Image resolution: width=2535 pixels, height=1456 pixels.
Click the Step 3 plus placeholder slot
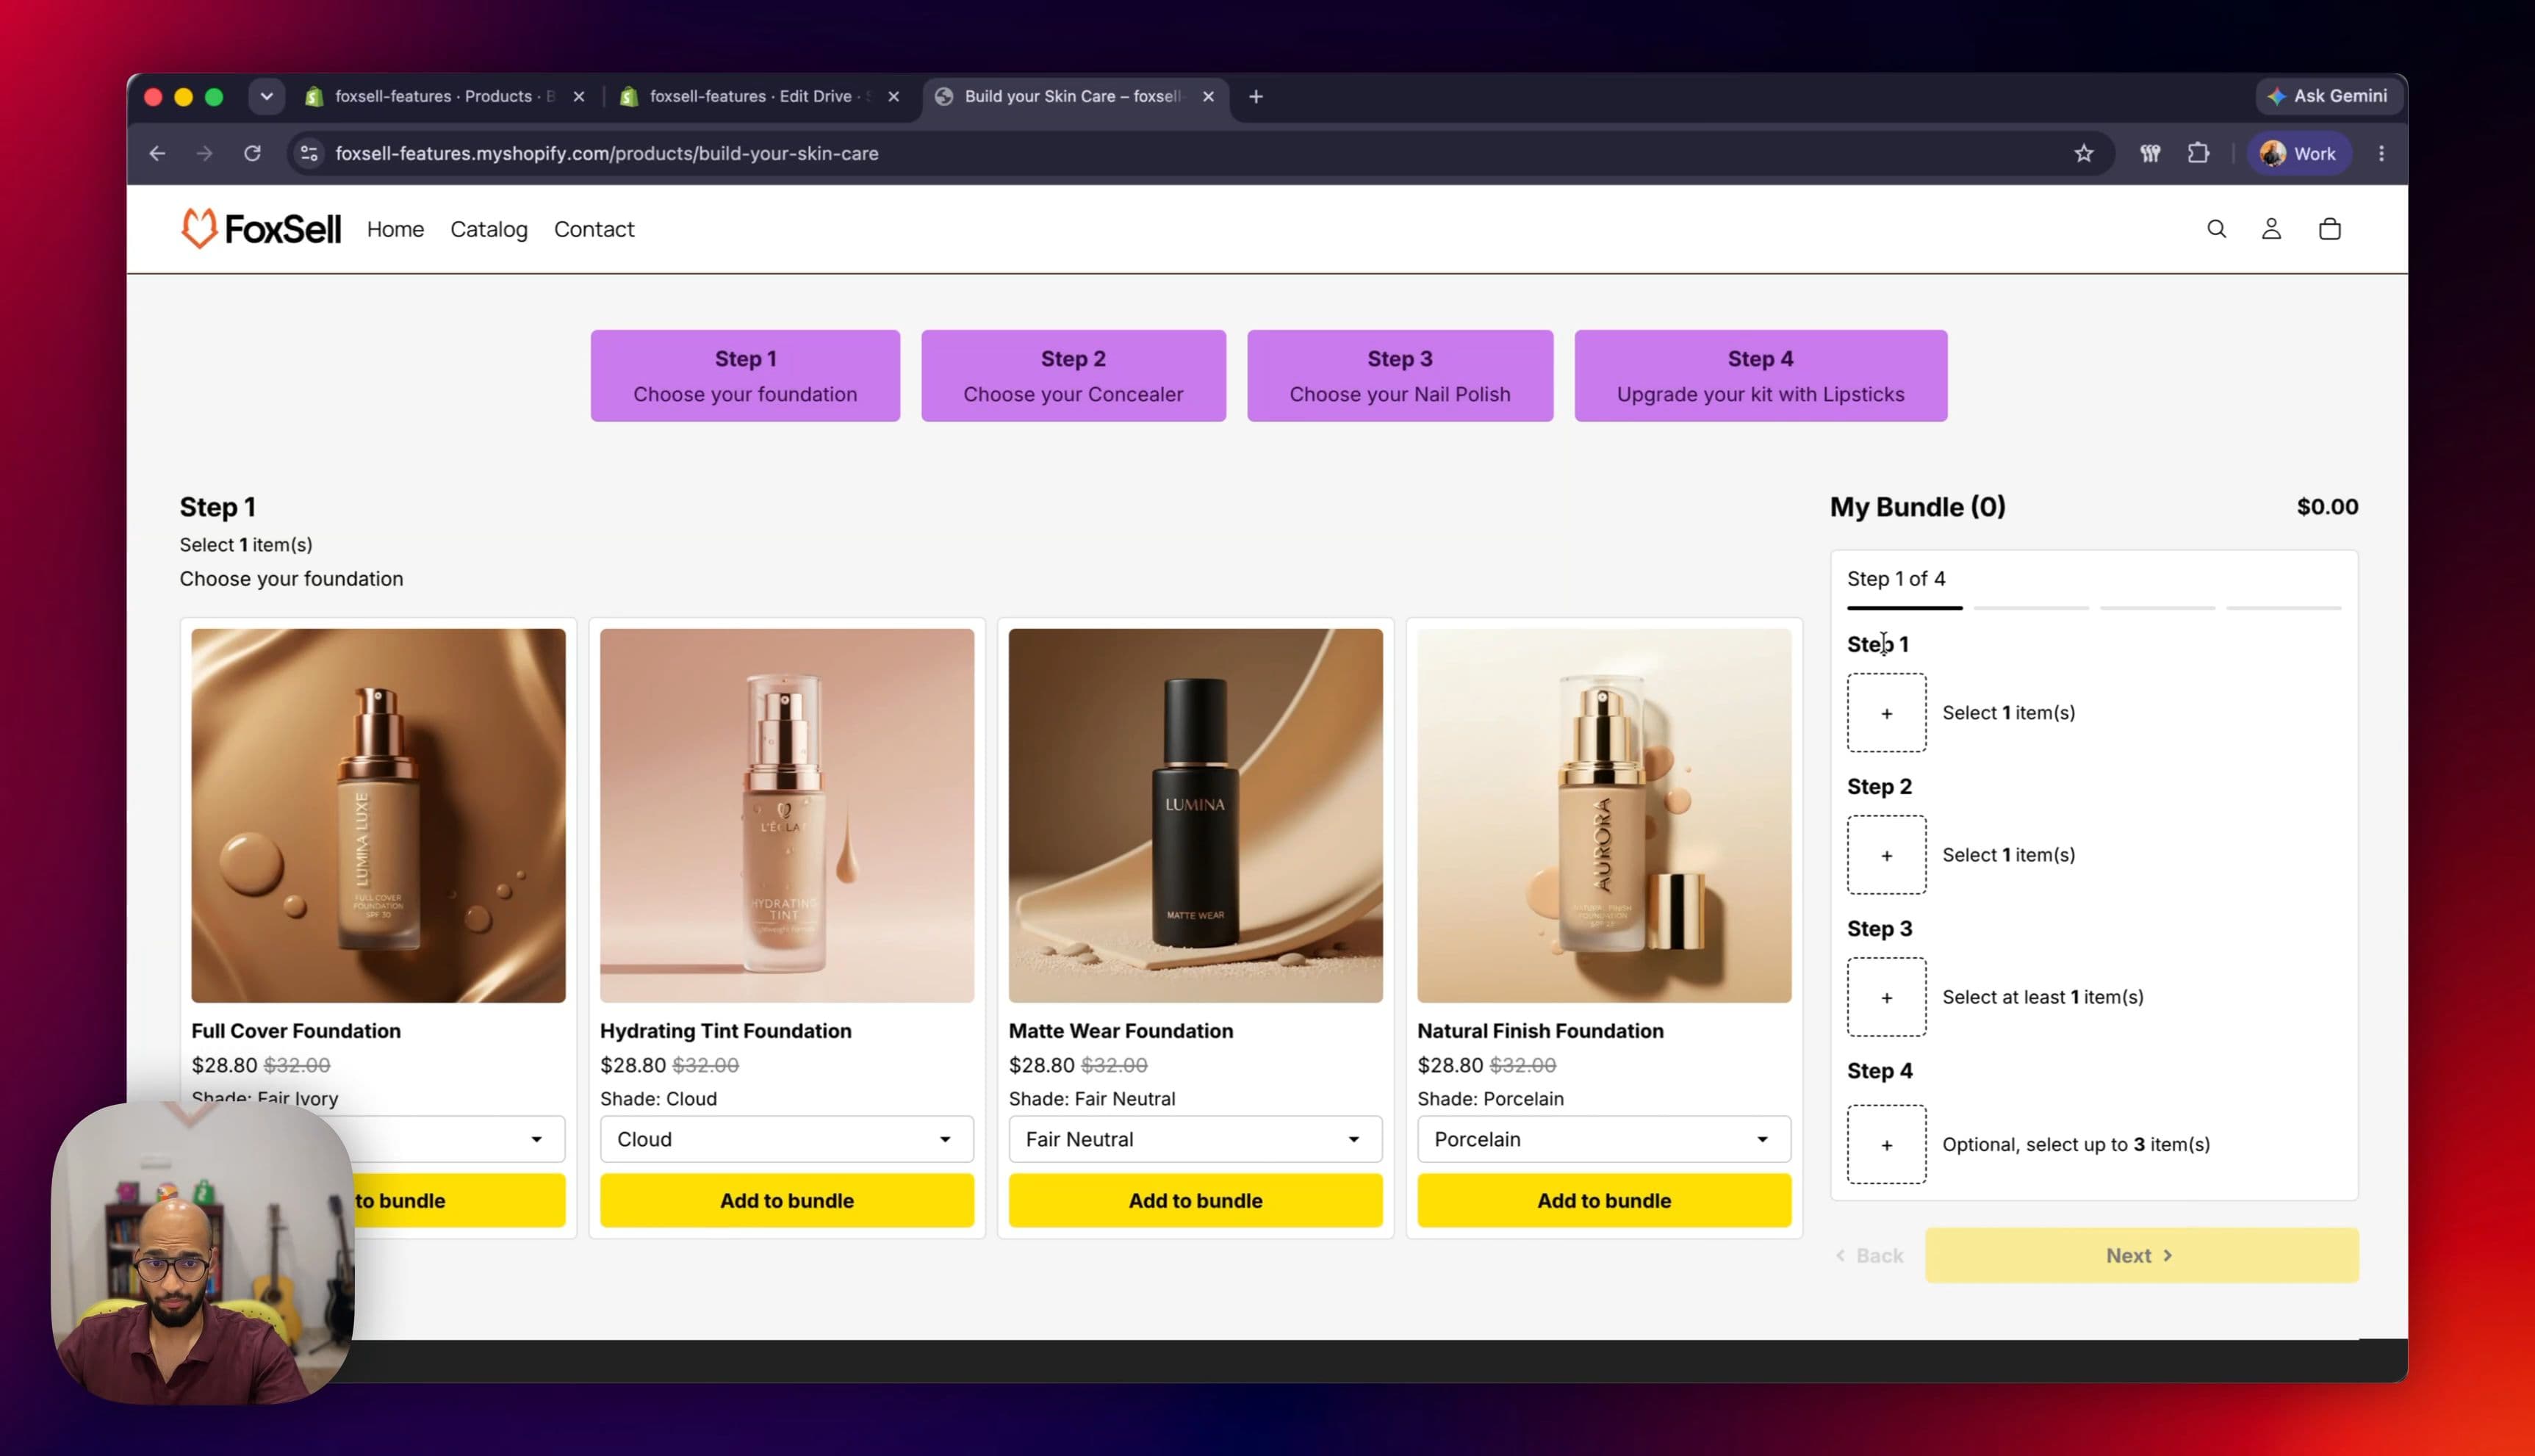tap(1886, 997)
